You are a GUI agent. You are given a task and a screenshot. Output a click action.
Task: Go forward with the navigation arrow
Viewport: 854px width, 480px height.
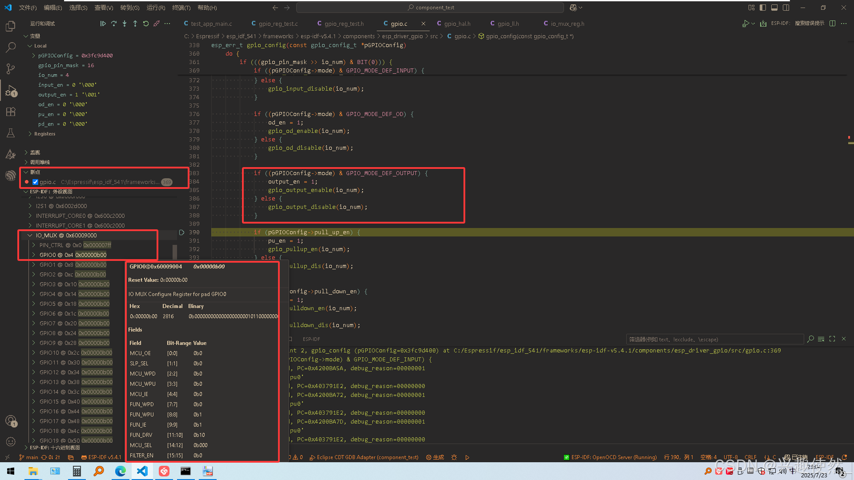pyautogui.click(x=287, y=8)
